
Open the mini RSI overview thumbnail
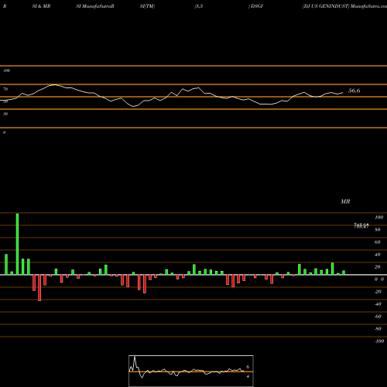191,371
